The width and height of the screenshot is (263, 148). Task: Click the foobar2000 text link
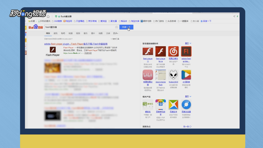(x=173, y=82)
